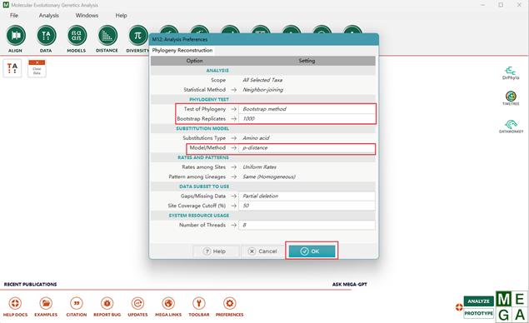Open the ALIGN tool icon
Screen dimensions: 529x323
pyautogui.click(x=16, y=36)
